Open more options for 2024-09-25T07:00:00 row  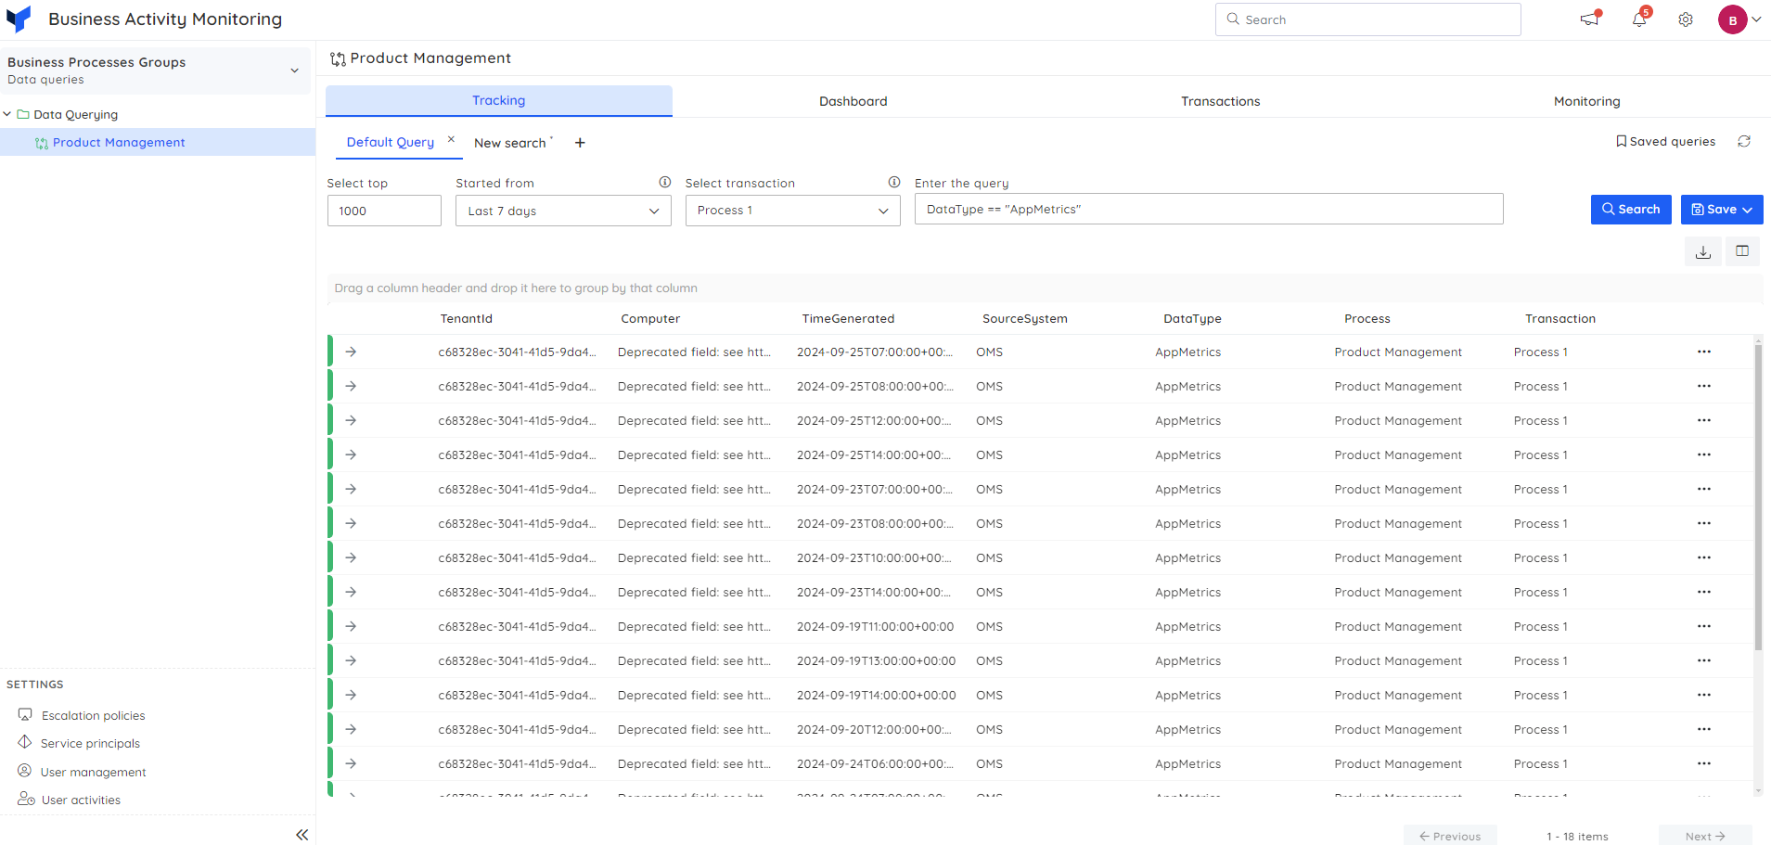pos(1704,352)
